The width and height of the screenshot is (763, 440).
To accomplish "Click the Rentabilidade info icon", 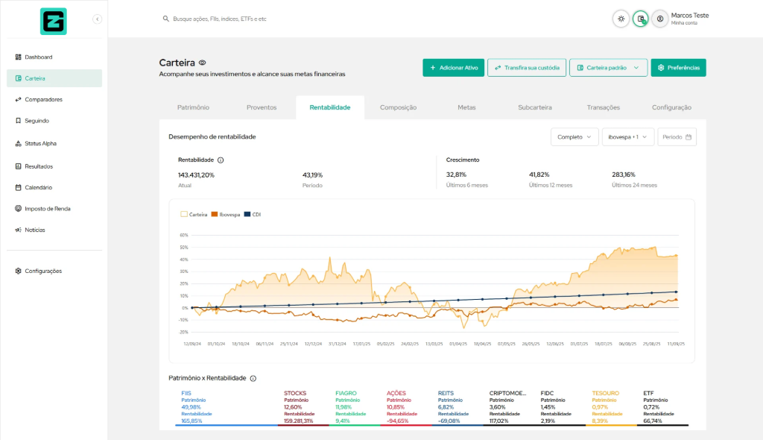I will coord(221,160).
